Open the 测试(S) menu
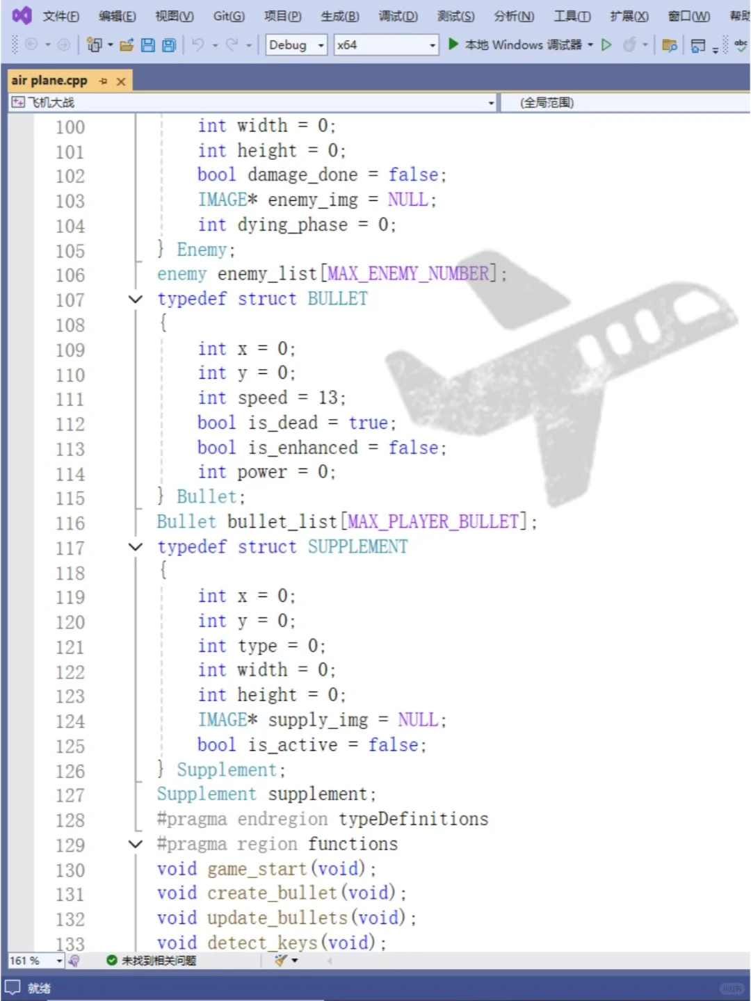 455,16
